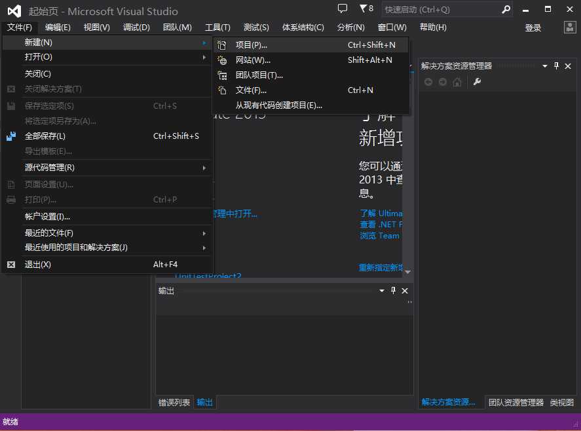Choose 全部保存(L) menu entry

coord(107,136)
